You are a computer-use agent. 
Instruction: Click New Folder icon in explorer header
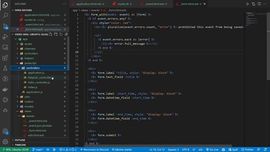(56, 34)
